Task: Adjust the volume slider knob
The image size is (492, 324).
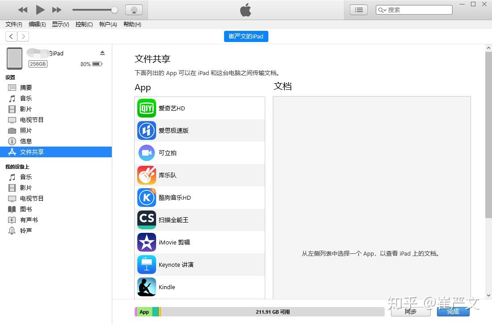Action: (x=115, y=10)
